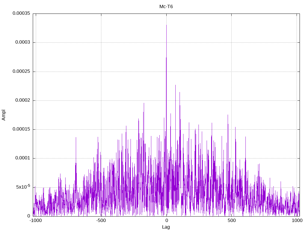Click the peak just under 0.0002 left of zero
The height and width of the screenshot is (231, 308).
144,103
